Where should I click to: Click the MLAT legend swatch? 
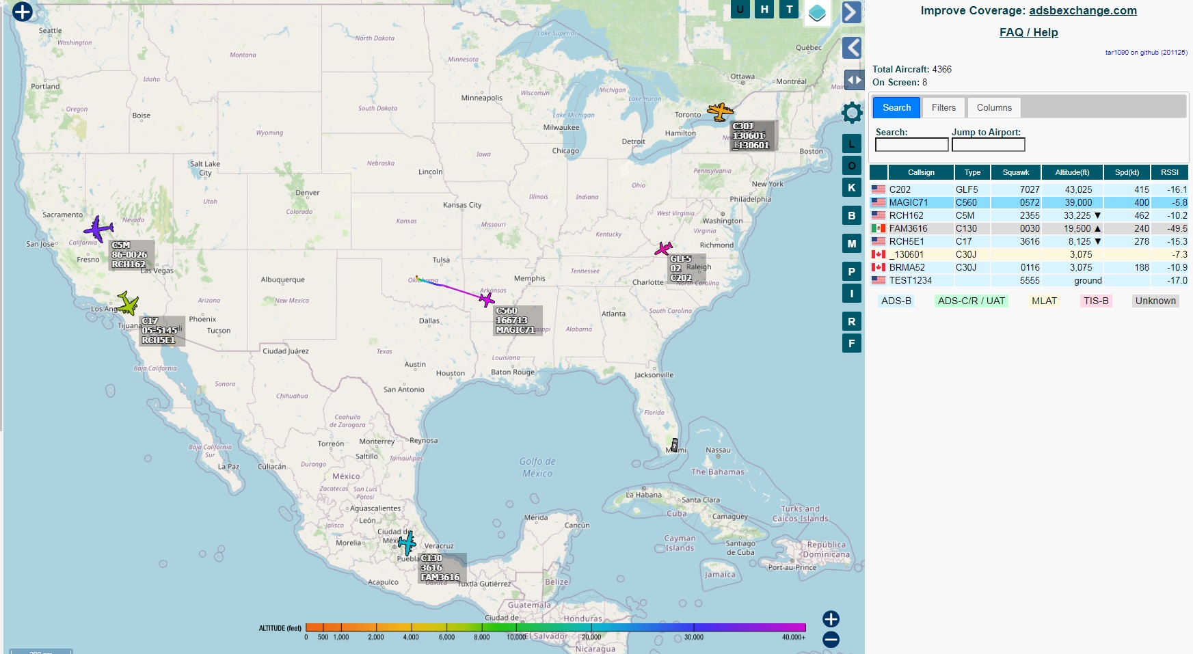click(1044, 301)
